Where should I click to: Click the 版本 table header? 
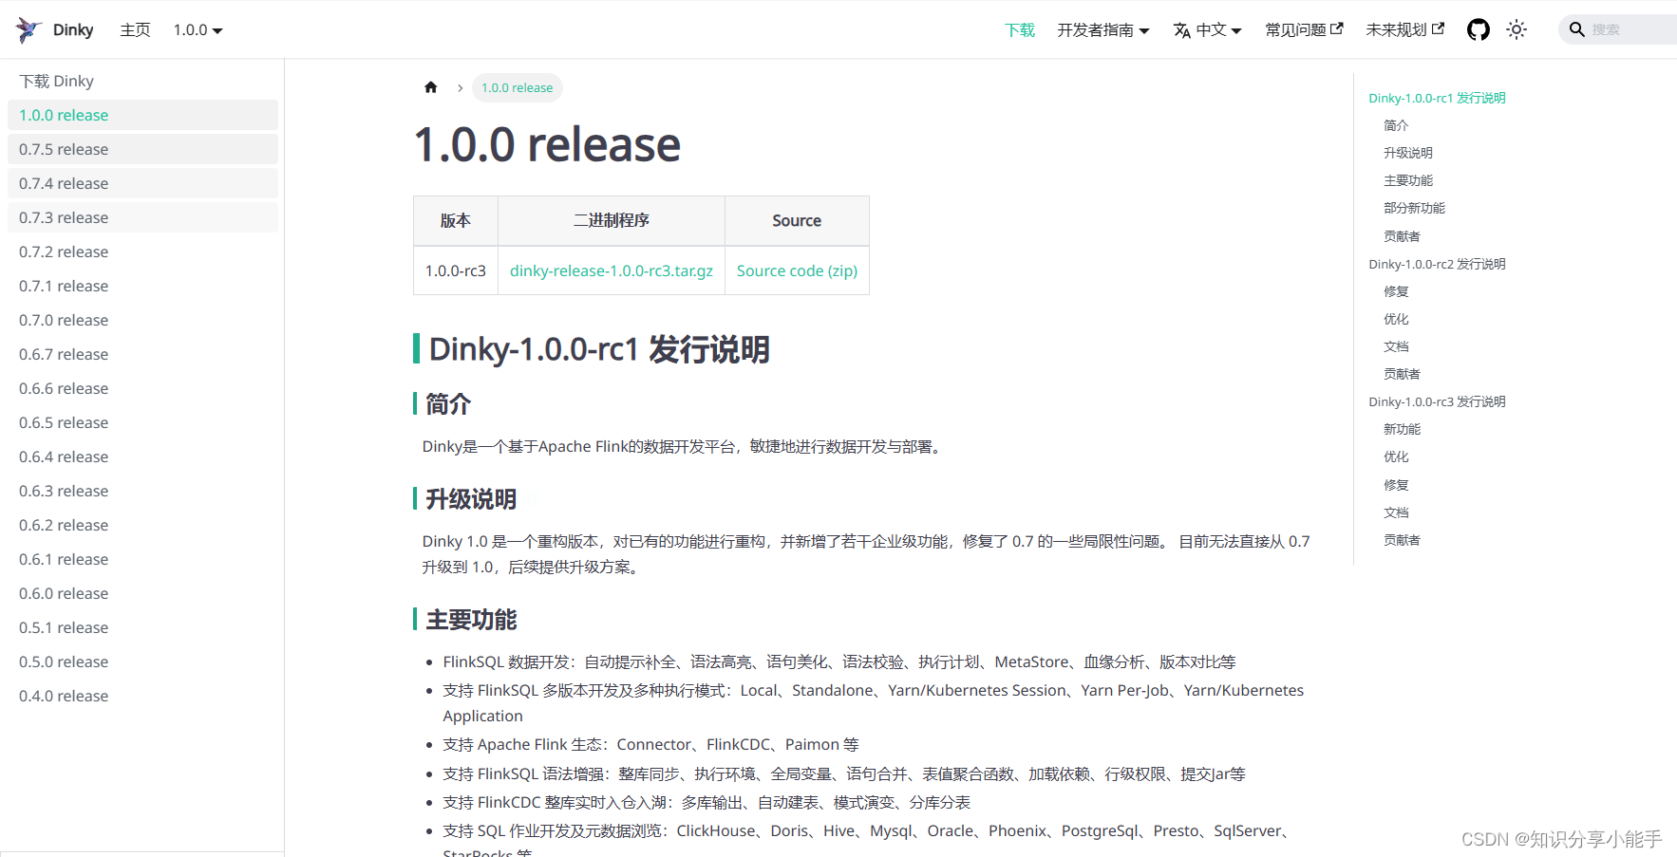coord(456,220)
